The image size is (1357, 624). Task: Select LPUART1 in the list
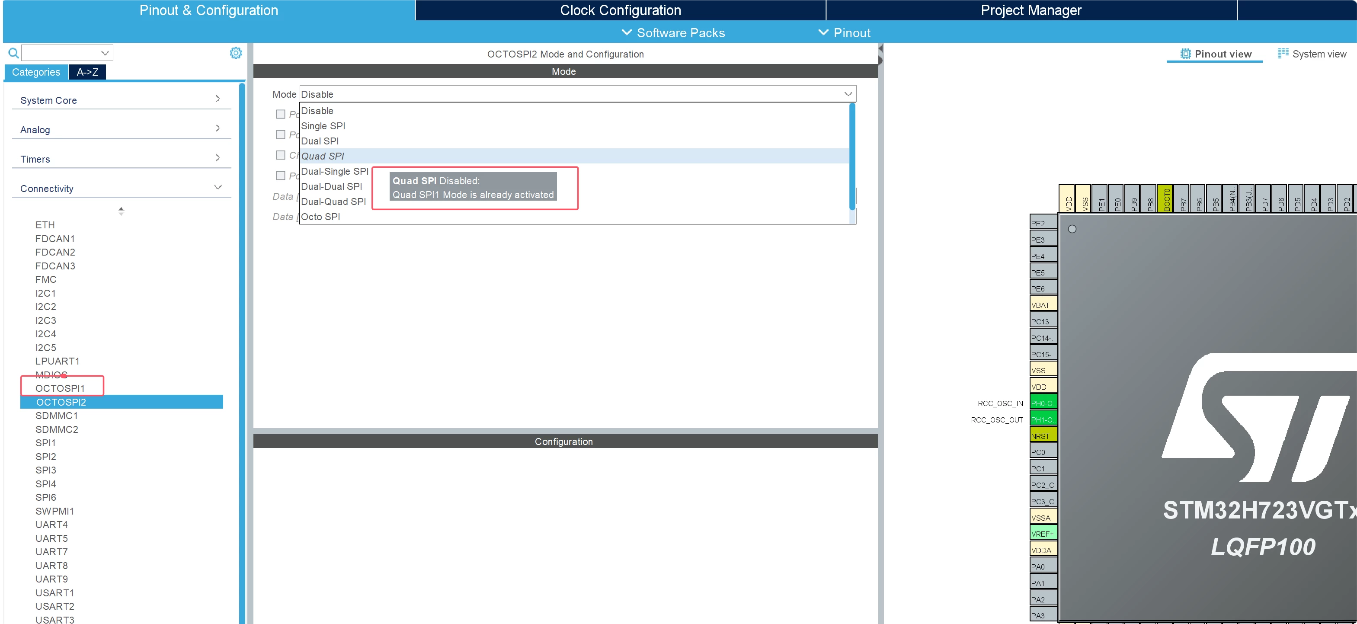pos(58,361)
